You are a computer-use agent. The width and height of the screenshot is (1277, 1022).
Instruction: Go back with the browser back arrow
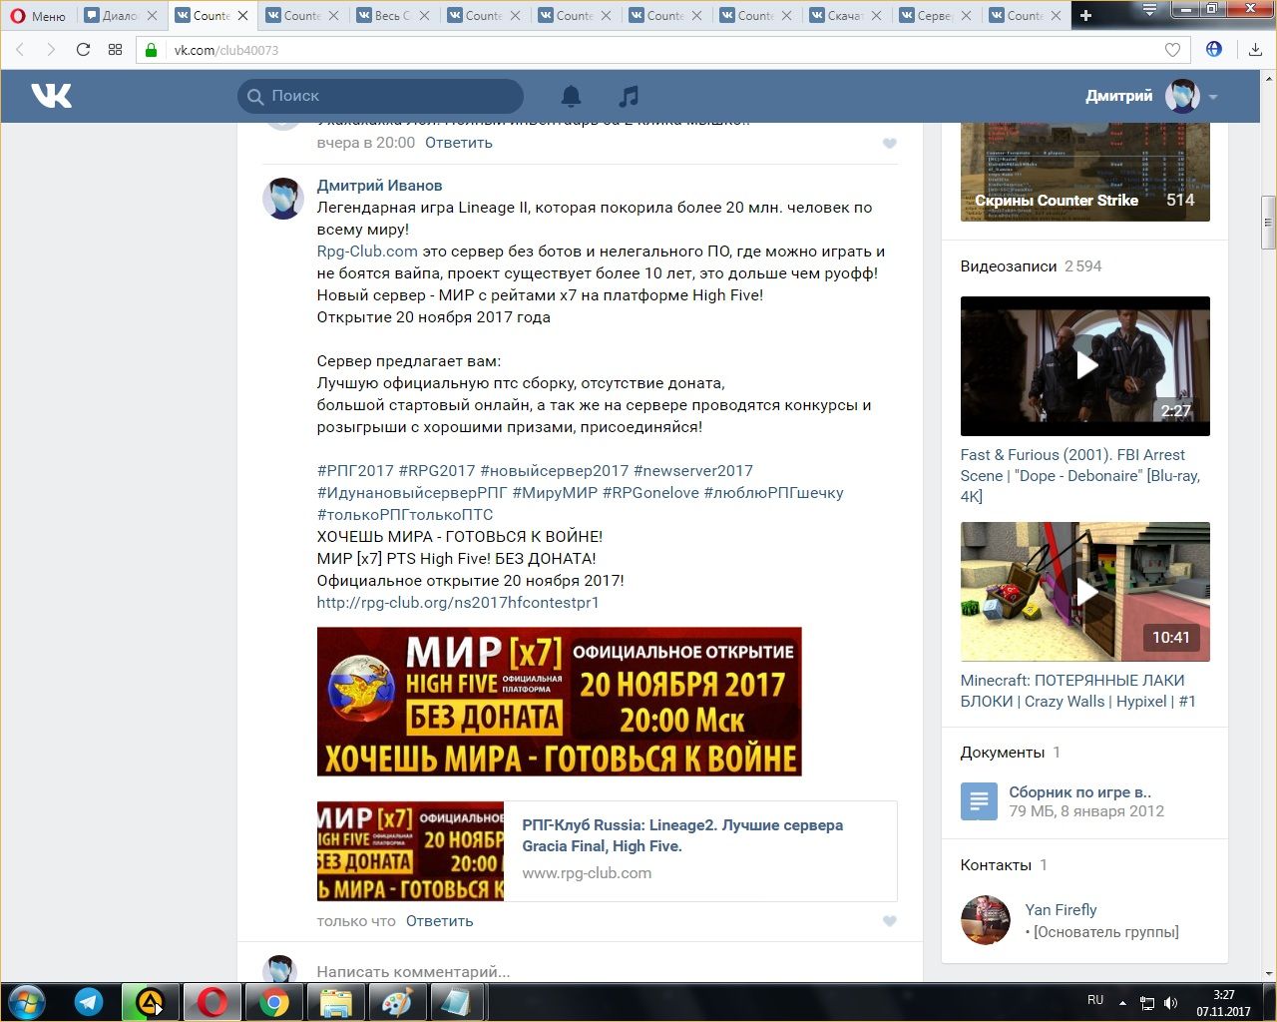coord(20,50)
